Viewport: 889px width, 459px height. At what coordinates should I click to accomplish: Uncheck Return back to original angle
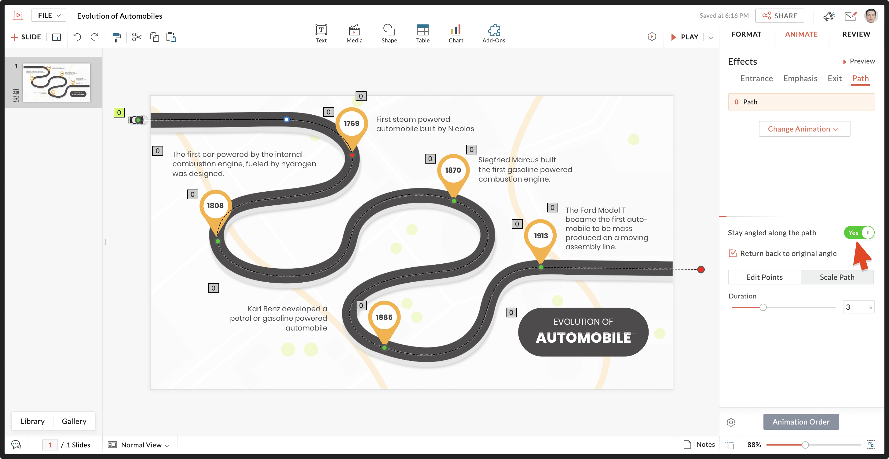732,254
